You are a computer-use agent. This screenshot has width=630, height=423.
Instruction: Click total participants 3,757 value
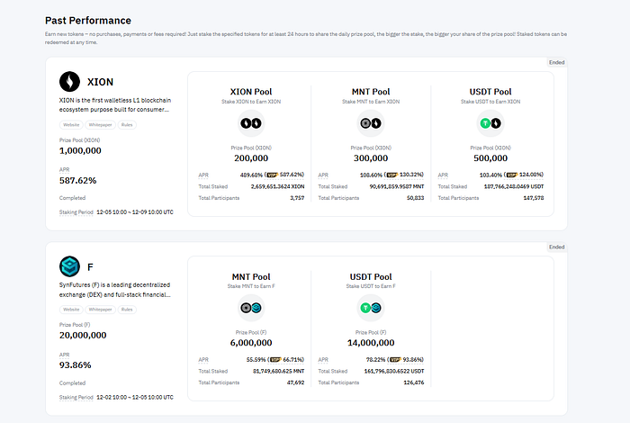[297, 198]
